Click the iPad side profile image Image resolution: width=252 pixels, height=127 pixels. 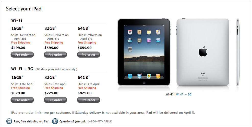238,52
